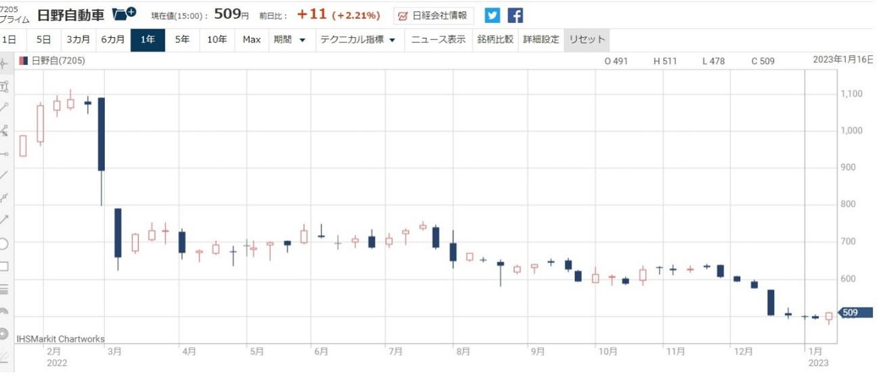
Task: Select the ellipse drawing tool
Action: pos(5,244)
